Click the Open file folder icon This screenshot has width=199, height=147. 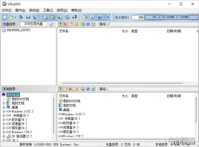tap(11, 17)
